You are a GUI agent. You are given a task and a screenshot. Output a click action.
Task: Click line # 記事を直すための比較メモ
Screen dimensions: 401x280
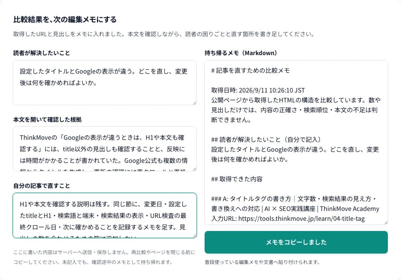coord(250,71)
